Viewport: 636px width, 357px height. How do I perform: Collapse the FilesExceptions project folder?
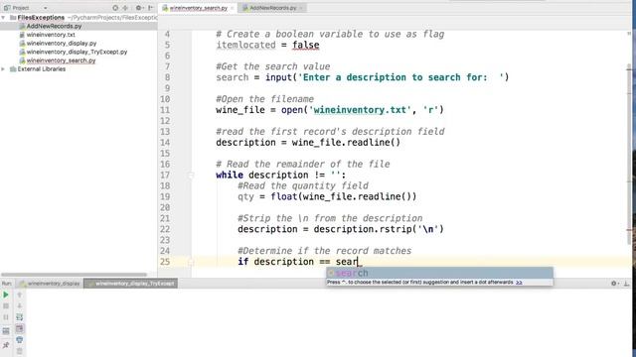(x=3, y=18)
